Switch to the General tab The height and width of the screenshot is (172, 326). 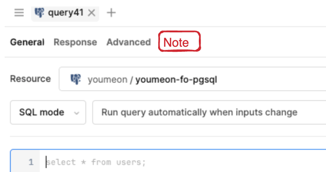(x=27, y=42)
